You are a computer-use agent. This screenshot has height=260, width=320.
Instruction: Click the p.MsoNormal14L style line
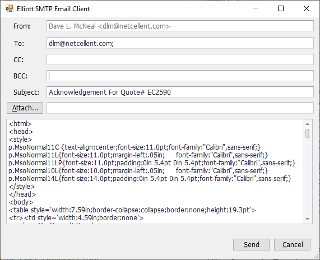click(x=150, y=179)
